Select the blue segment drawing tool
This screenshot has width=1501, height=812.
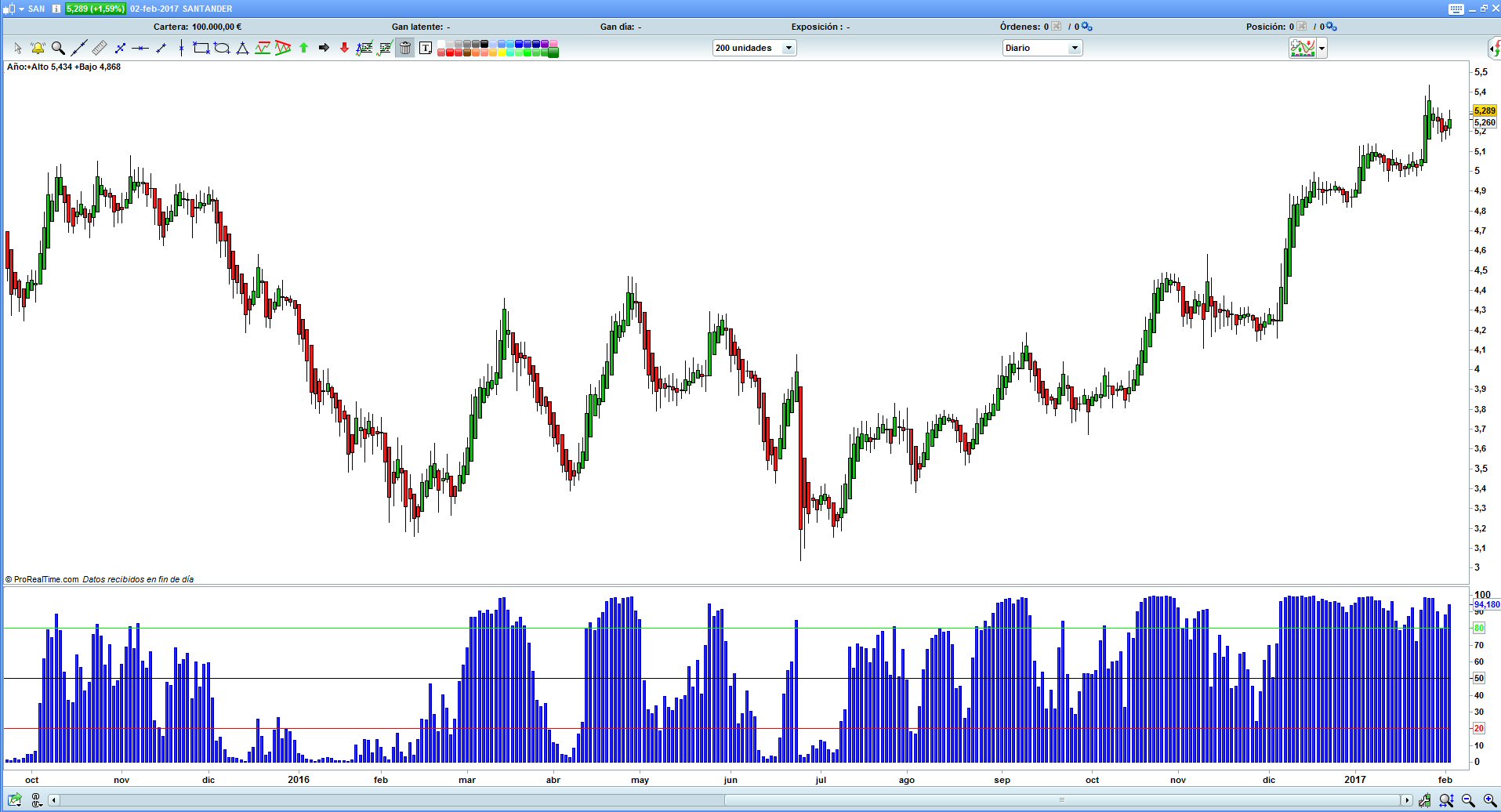(x=120, y=49)
